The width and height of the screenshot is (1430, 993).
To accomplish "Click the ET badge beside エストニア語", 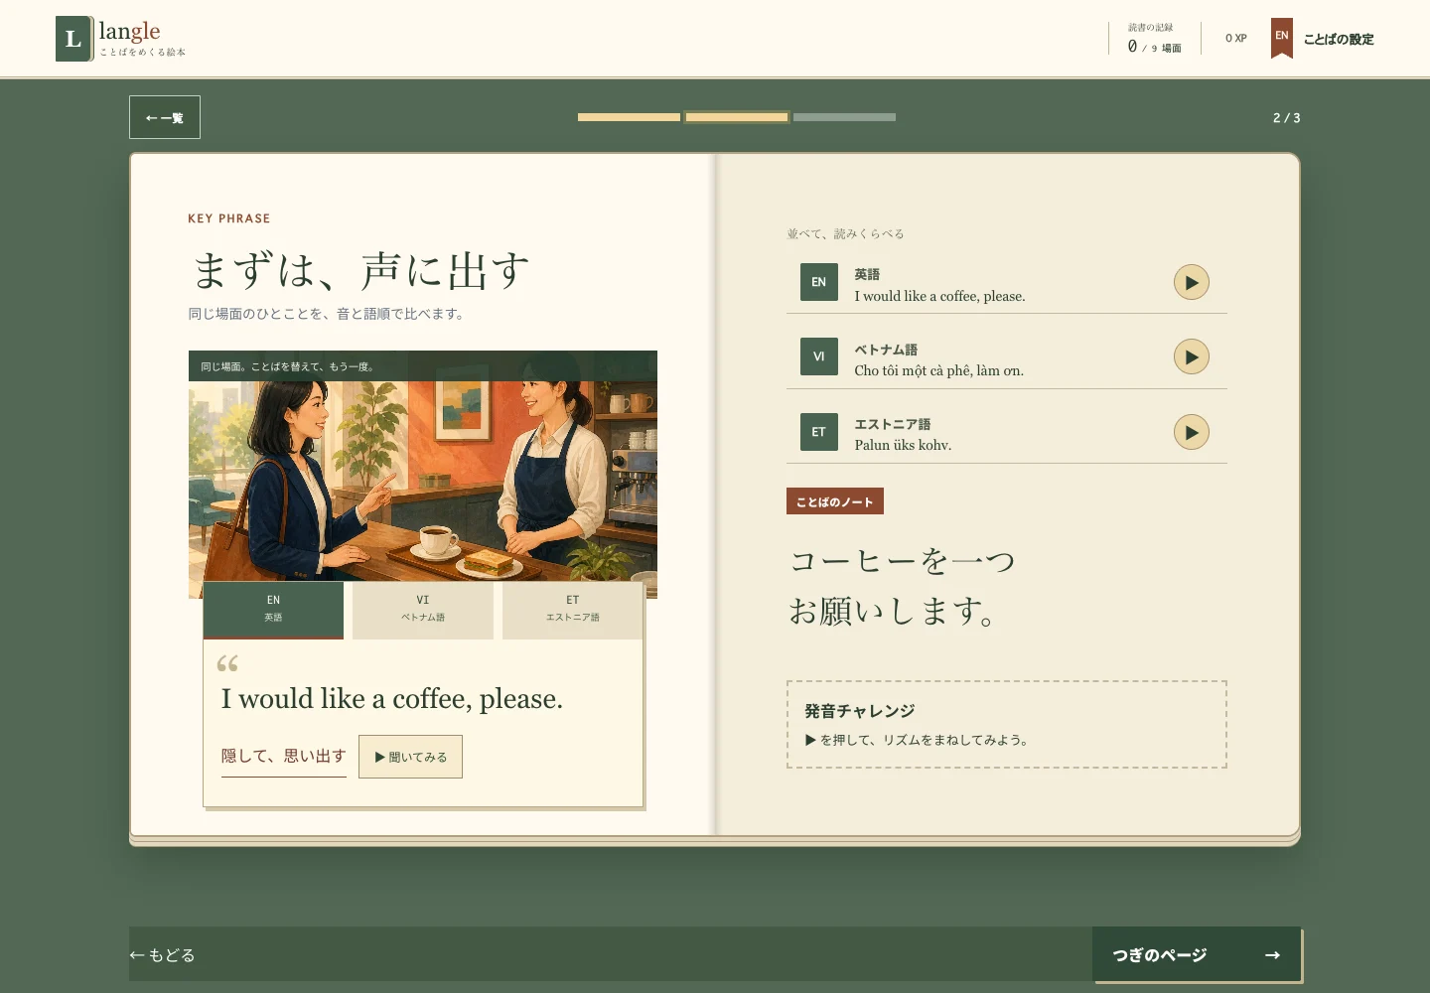I will click(819, 432).
